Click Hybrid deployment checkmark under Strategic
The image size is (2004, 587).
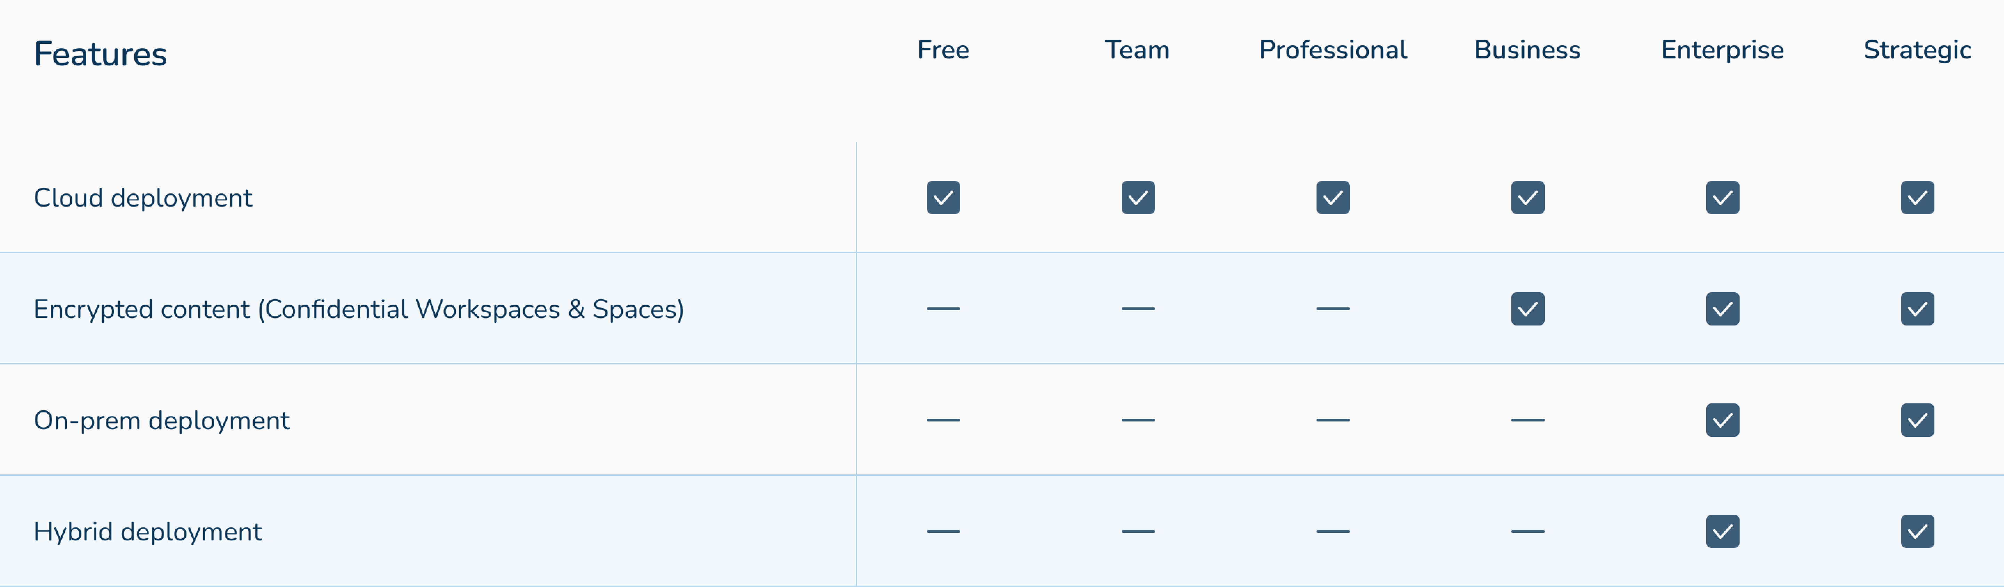click(1917, 531)
